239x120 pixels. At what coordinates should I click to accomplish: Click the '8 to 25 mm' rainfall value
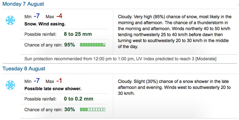(78, 34)
